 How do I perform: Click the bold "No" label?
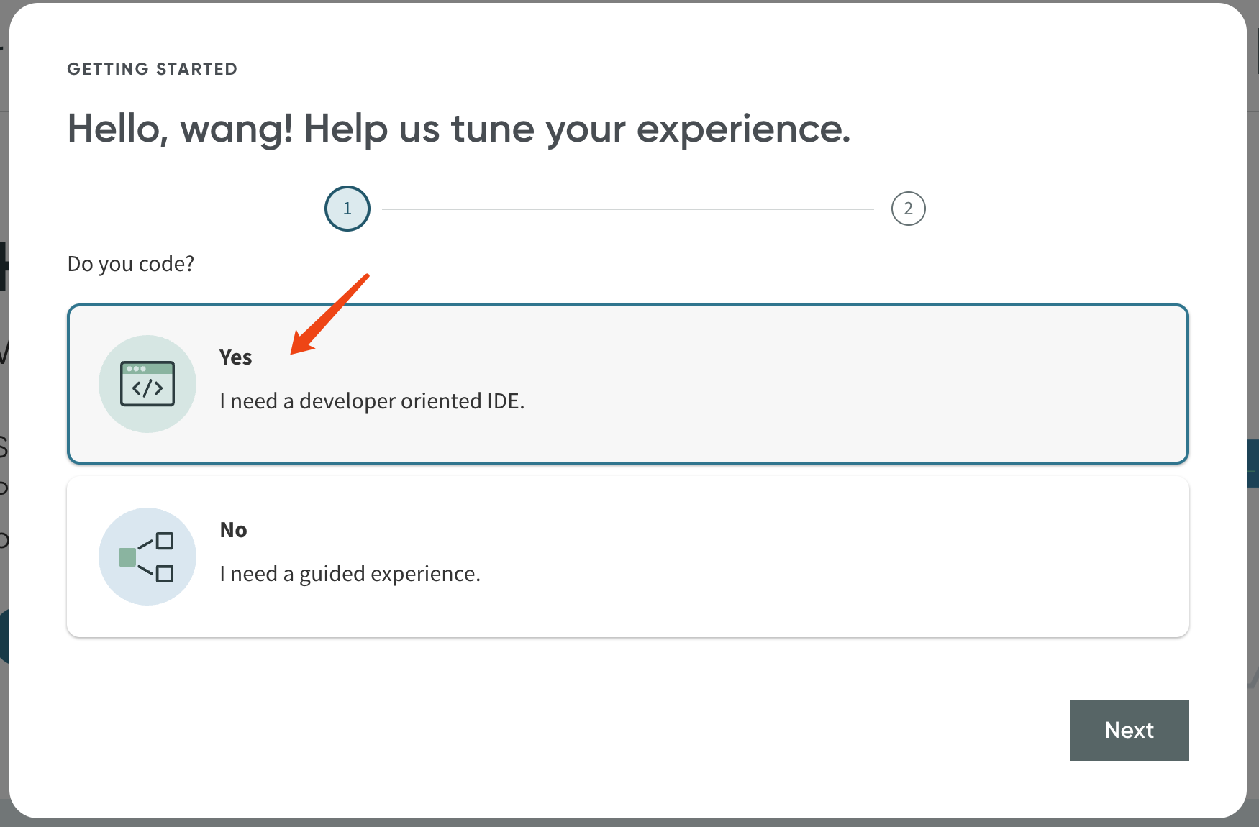click(233, 530)
